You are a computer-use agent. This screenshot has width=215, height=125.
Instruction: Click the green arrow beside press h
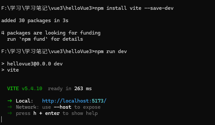click(x=10, y=113)
